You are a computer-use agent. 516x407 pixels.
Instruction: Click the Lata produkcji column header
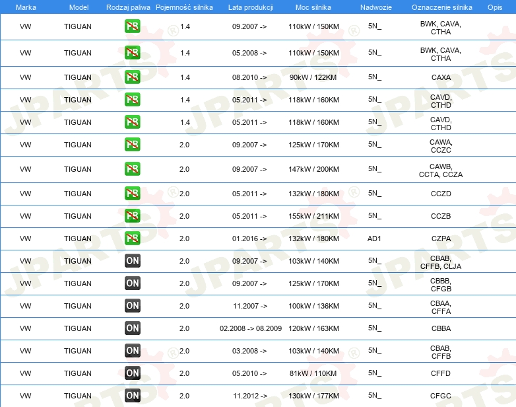click(x=251, y=7)
